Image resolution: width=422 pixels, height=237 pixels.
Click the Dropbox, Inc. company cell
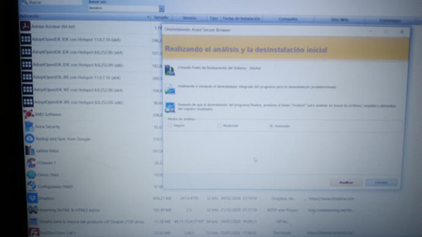tap(283, 199)
